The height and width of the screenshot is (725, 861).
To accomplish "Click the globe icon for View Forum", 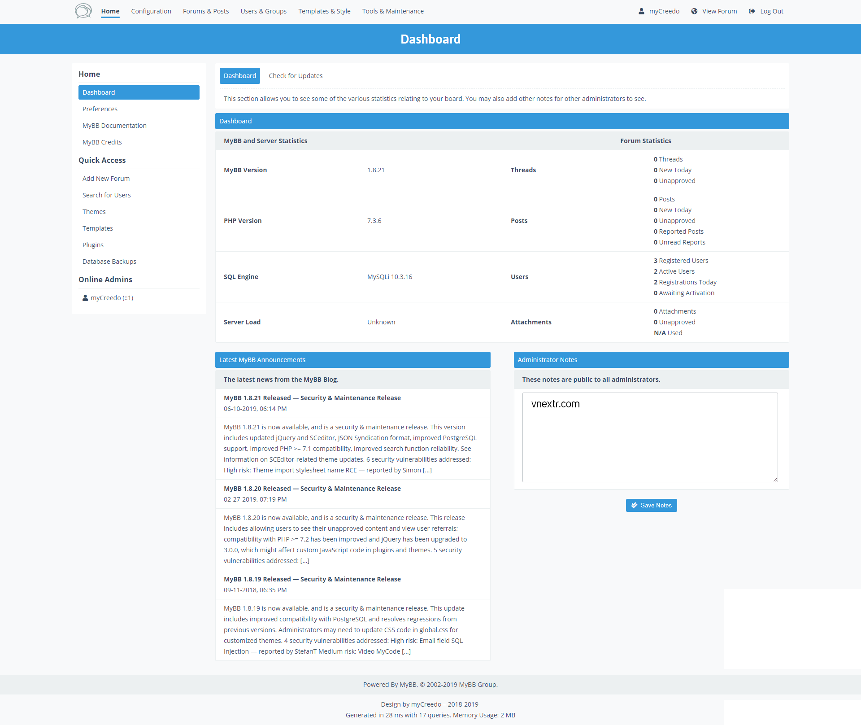I will pyautogui.click(x=694, y=11).
